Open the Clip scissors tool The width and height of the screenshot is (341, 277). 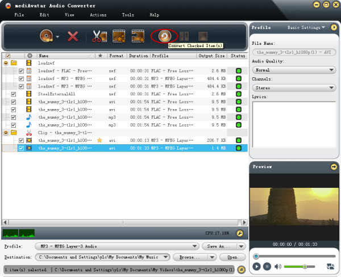click(99, 36)
